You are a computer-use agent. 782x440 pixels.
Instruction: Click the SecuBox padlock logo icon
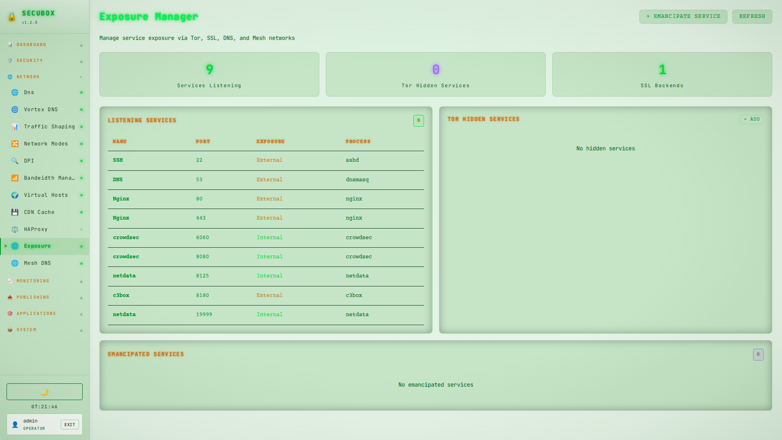pos(12,17)
